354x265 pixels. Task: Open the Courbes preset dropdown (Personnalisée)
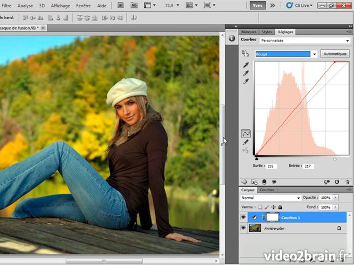click(x=305, y=41)
